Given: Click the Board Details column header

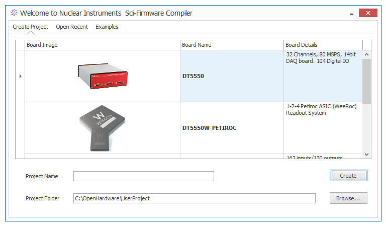Looking at the screenshot, I should pos(323,45).
